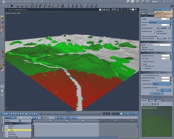Toggle Show Generated Hairs checkbox
This screenshot has width=174, height=139.
tap(143, 36)
